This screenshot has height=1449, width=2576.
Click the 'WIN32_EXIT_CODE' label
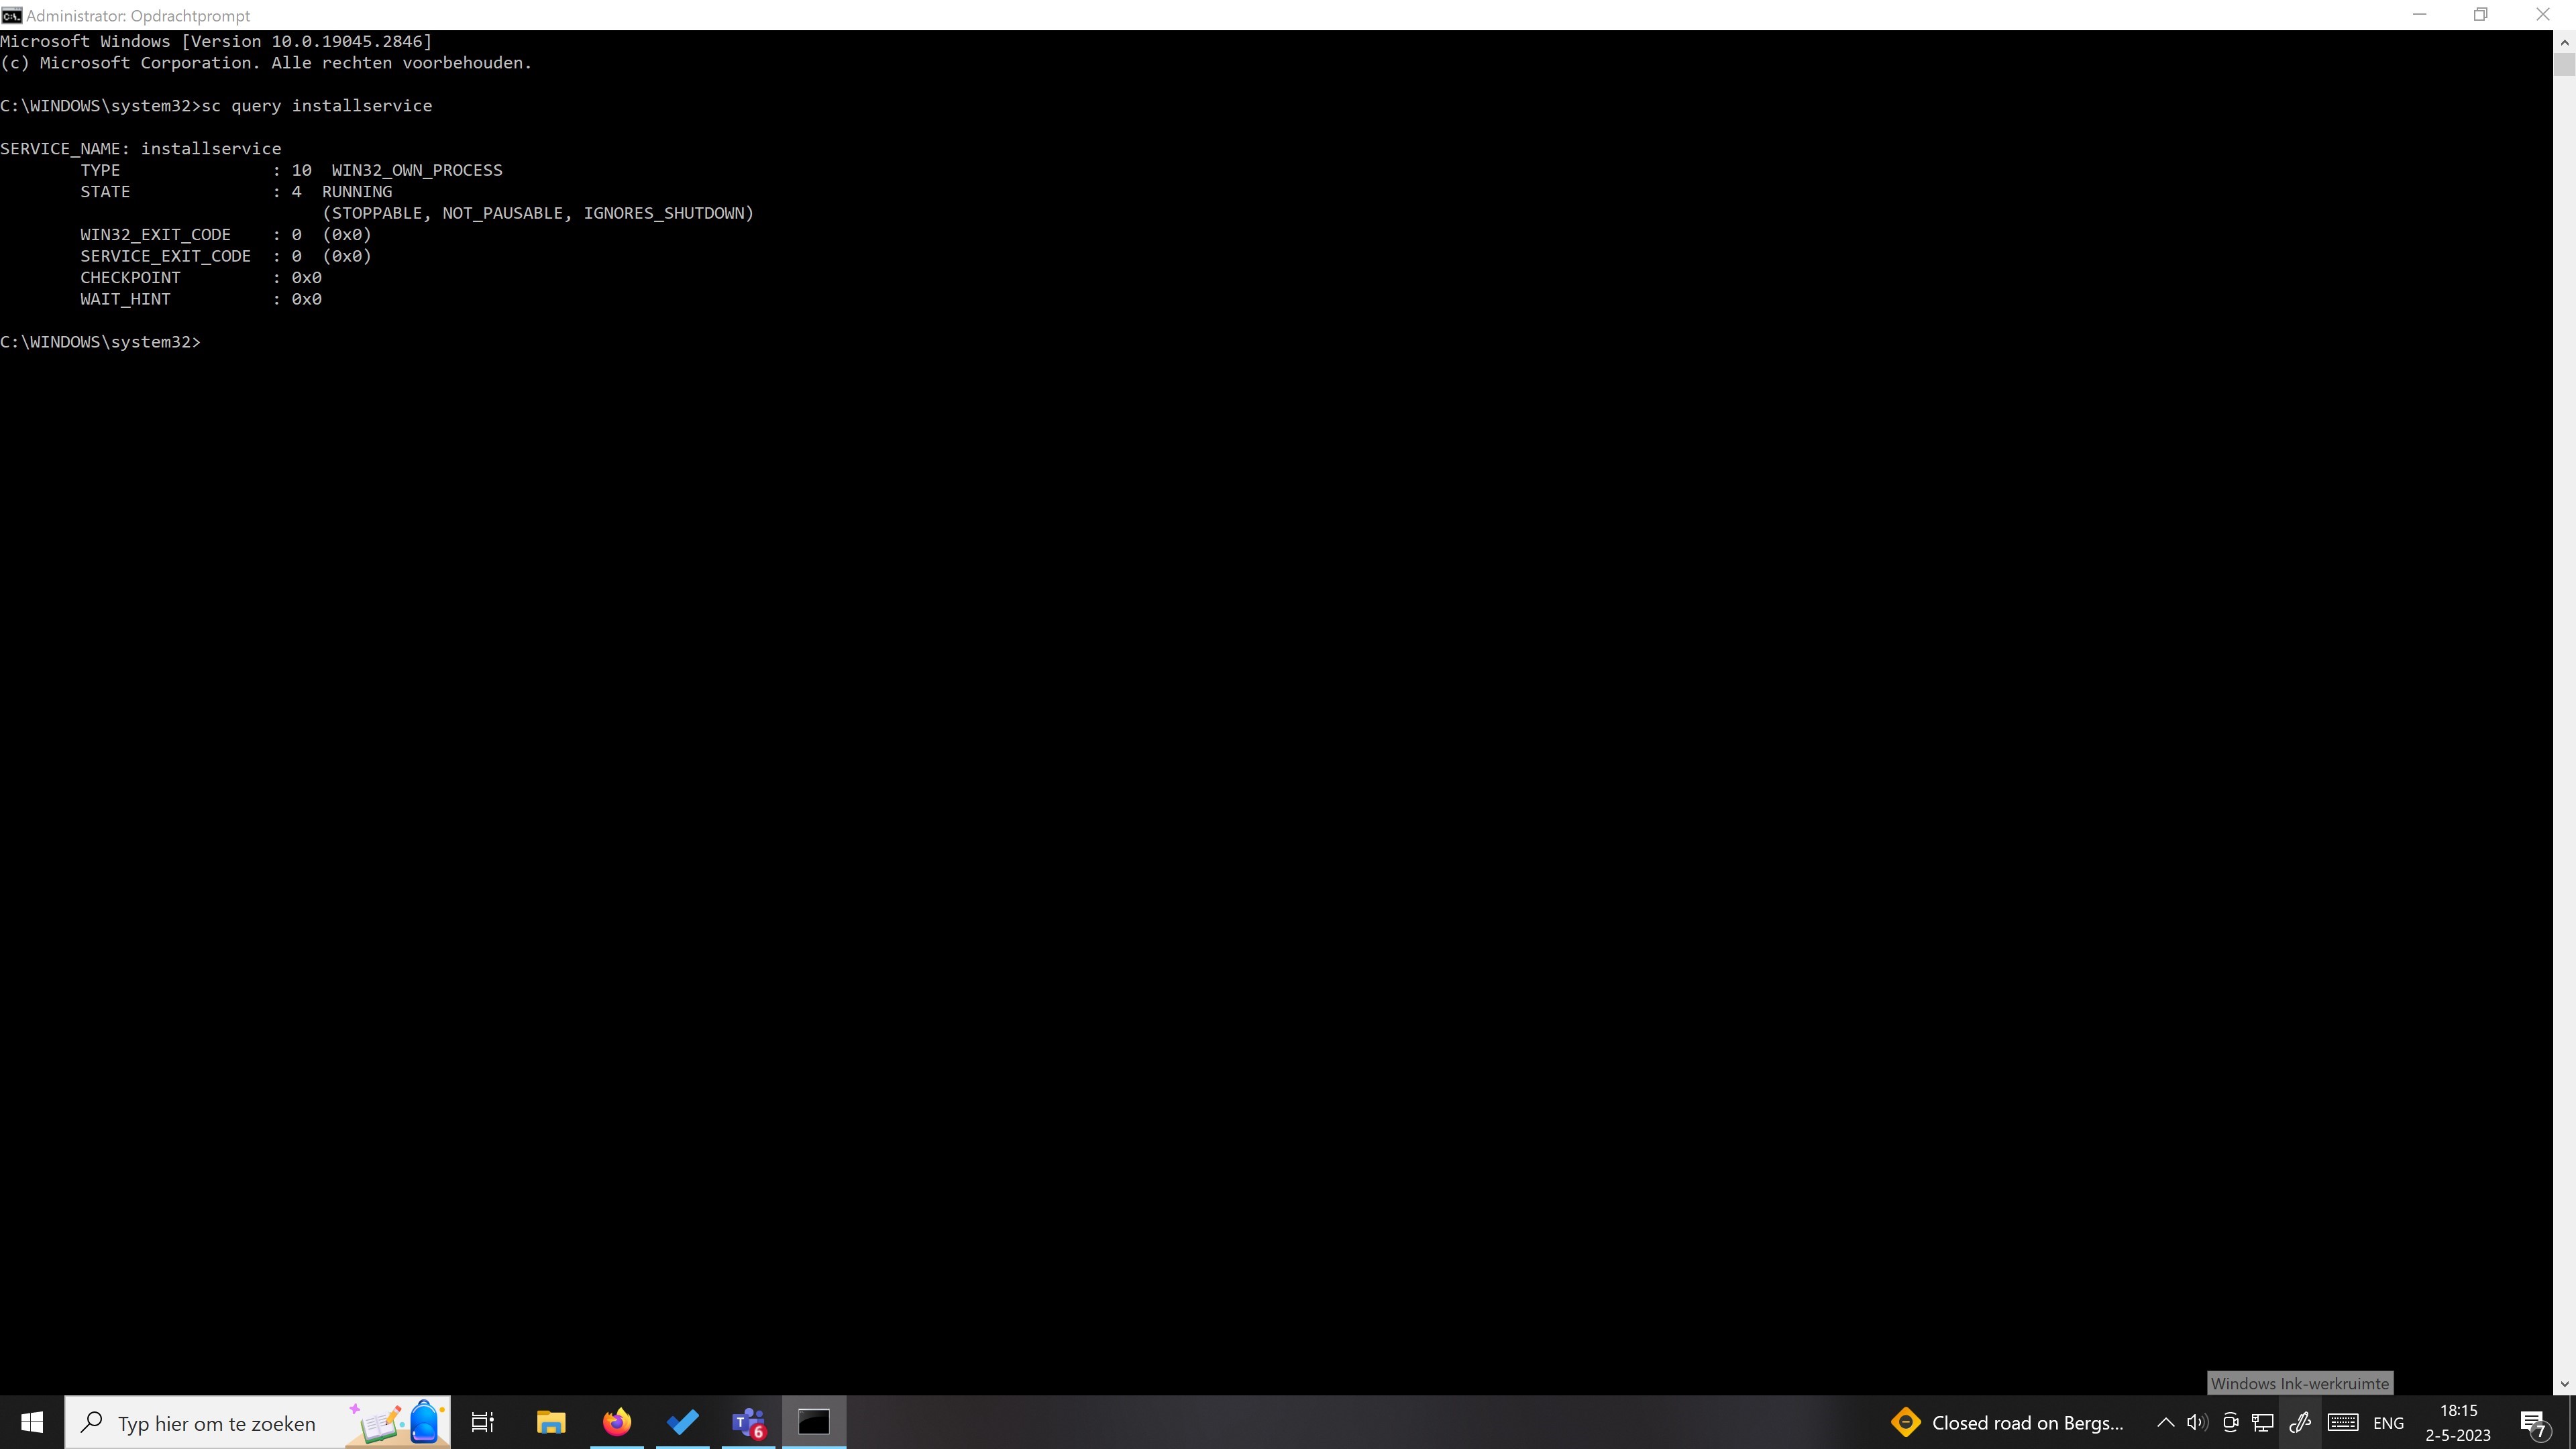tap(156, 235)
